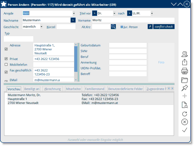Click the document search preview icon
Viewport: 194px width, 146px height.
185,105
